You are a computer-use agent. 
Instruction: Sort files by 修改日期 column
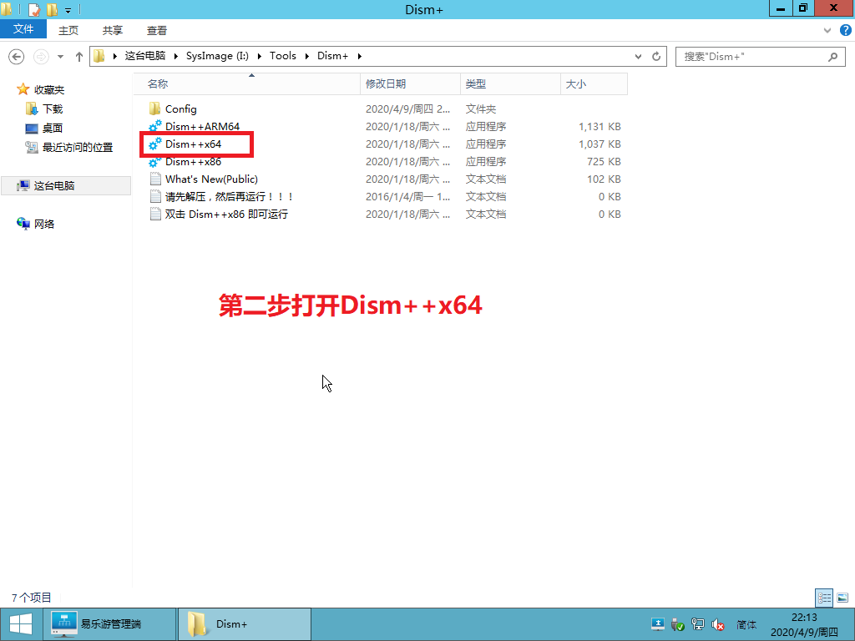pos(410,84)
